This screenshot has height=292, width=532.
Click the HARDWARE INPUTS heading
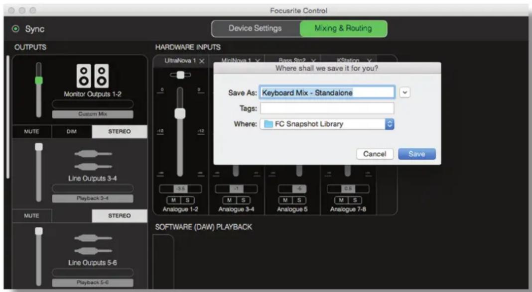(x=188, y=47)
